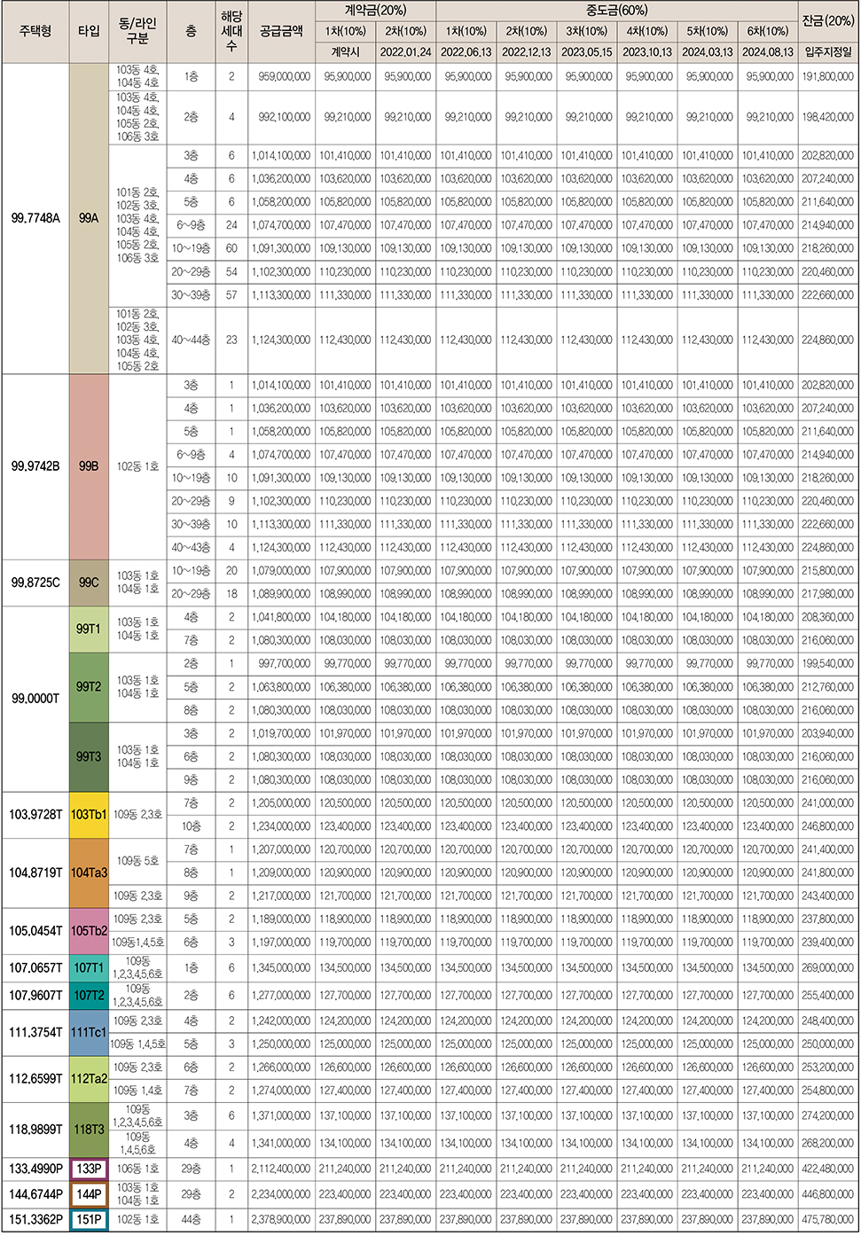
Task: Select the 107.0657T housing type cell
Action: click(x=35, y=968)
